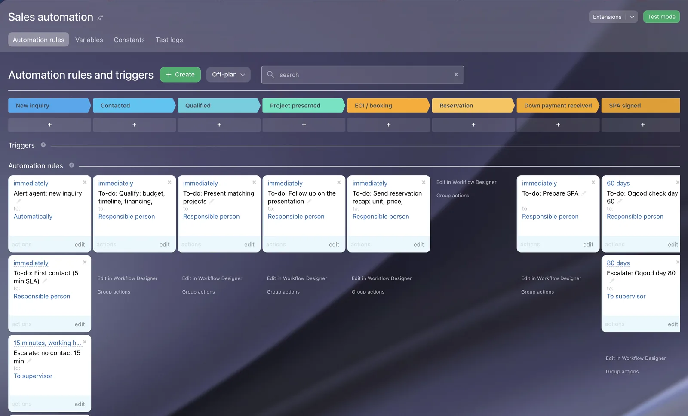Go to the Test logs tab
Image resolution: width=688 pixels, height=416 pixels.
pyautogui.click(x=169, y=40)
